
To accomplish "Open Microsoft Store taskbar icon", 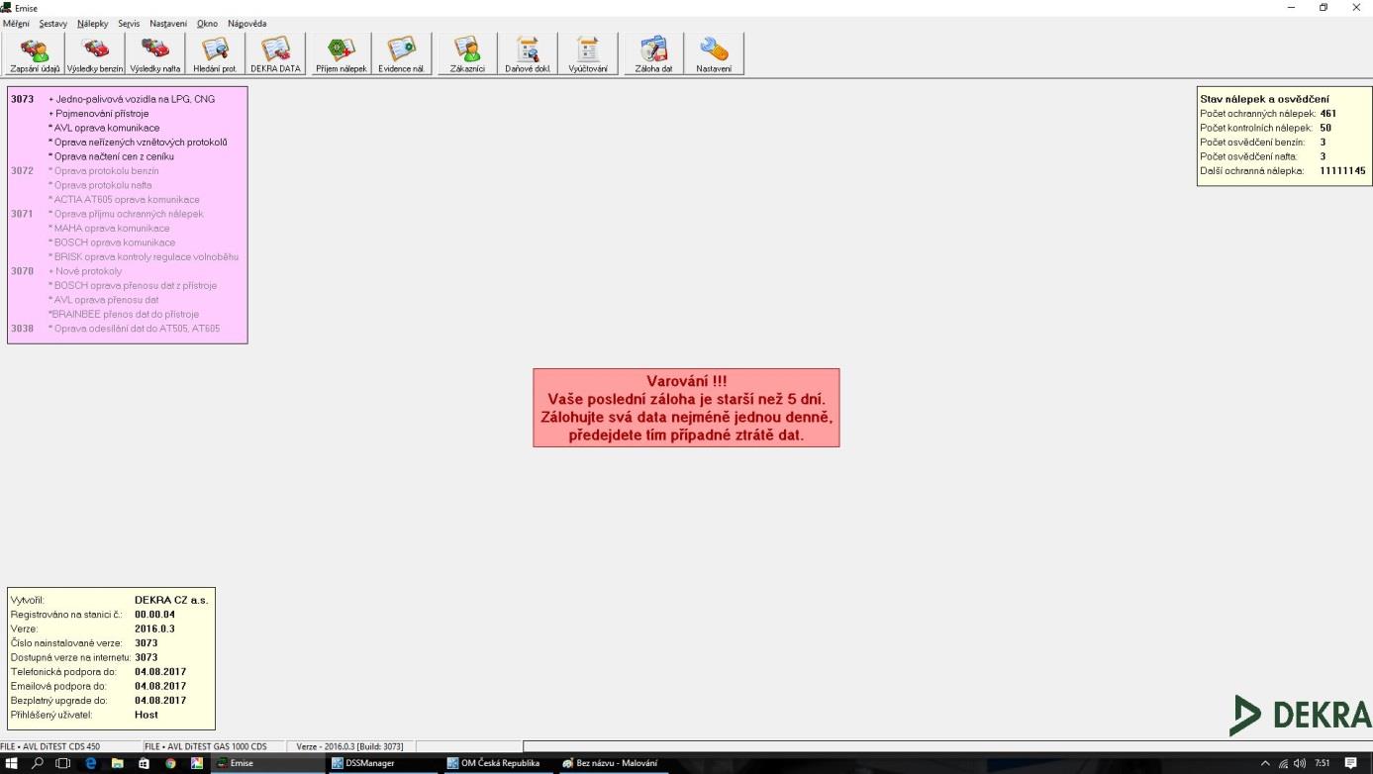I will click(x=144, y=763).
